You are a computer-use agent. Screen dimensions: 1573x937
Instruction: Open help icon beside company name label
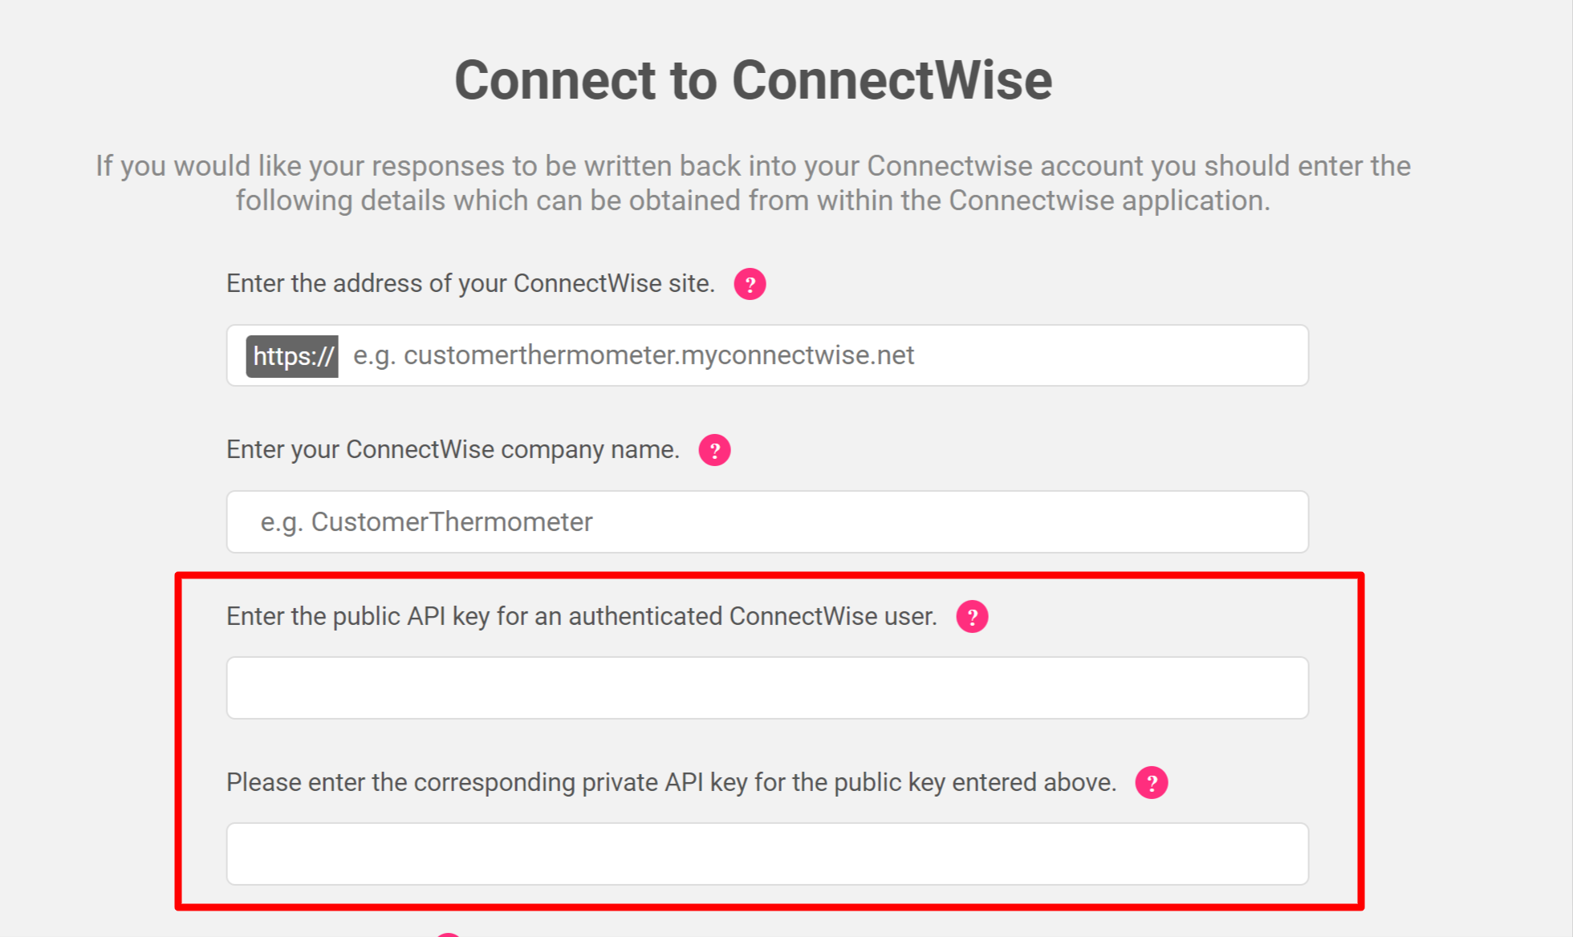(x=714, y=450)
